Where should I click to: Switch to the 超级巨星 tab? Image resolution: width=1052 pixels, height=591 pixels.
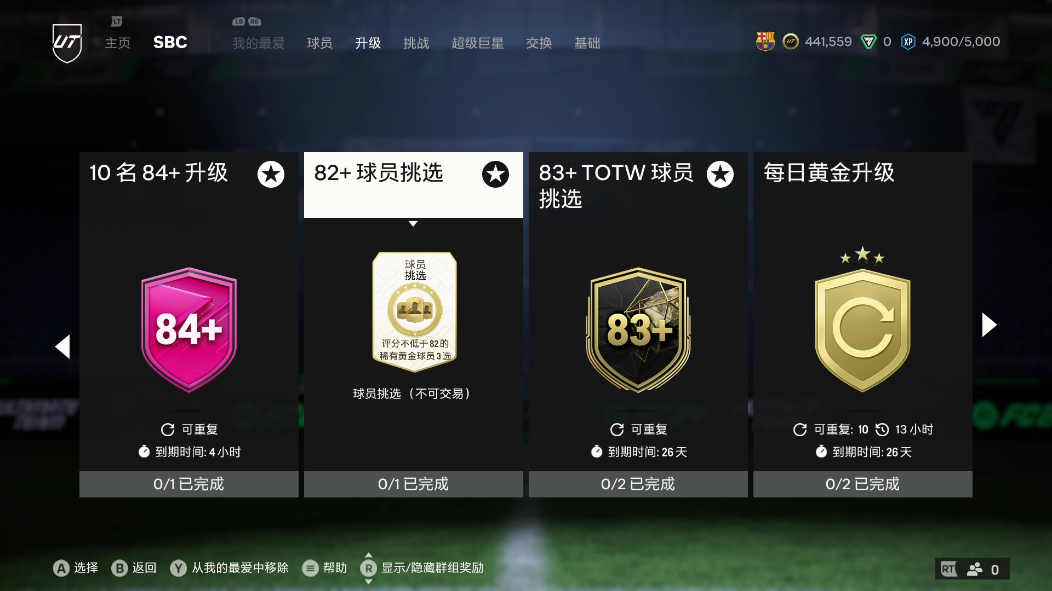tap(477, 43)
